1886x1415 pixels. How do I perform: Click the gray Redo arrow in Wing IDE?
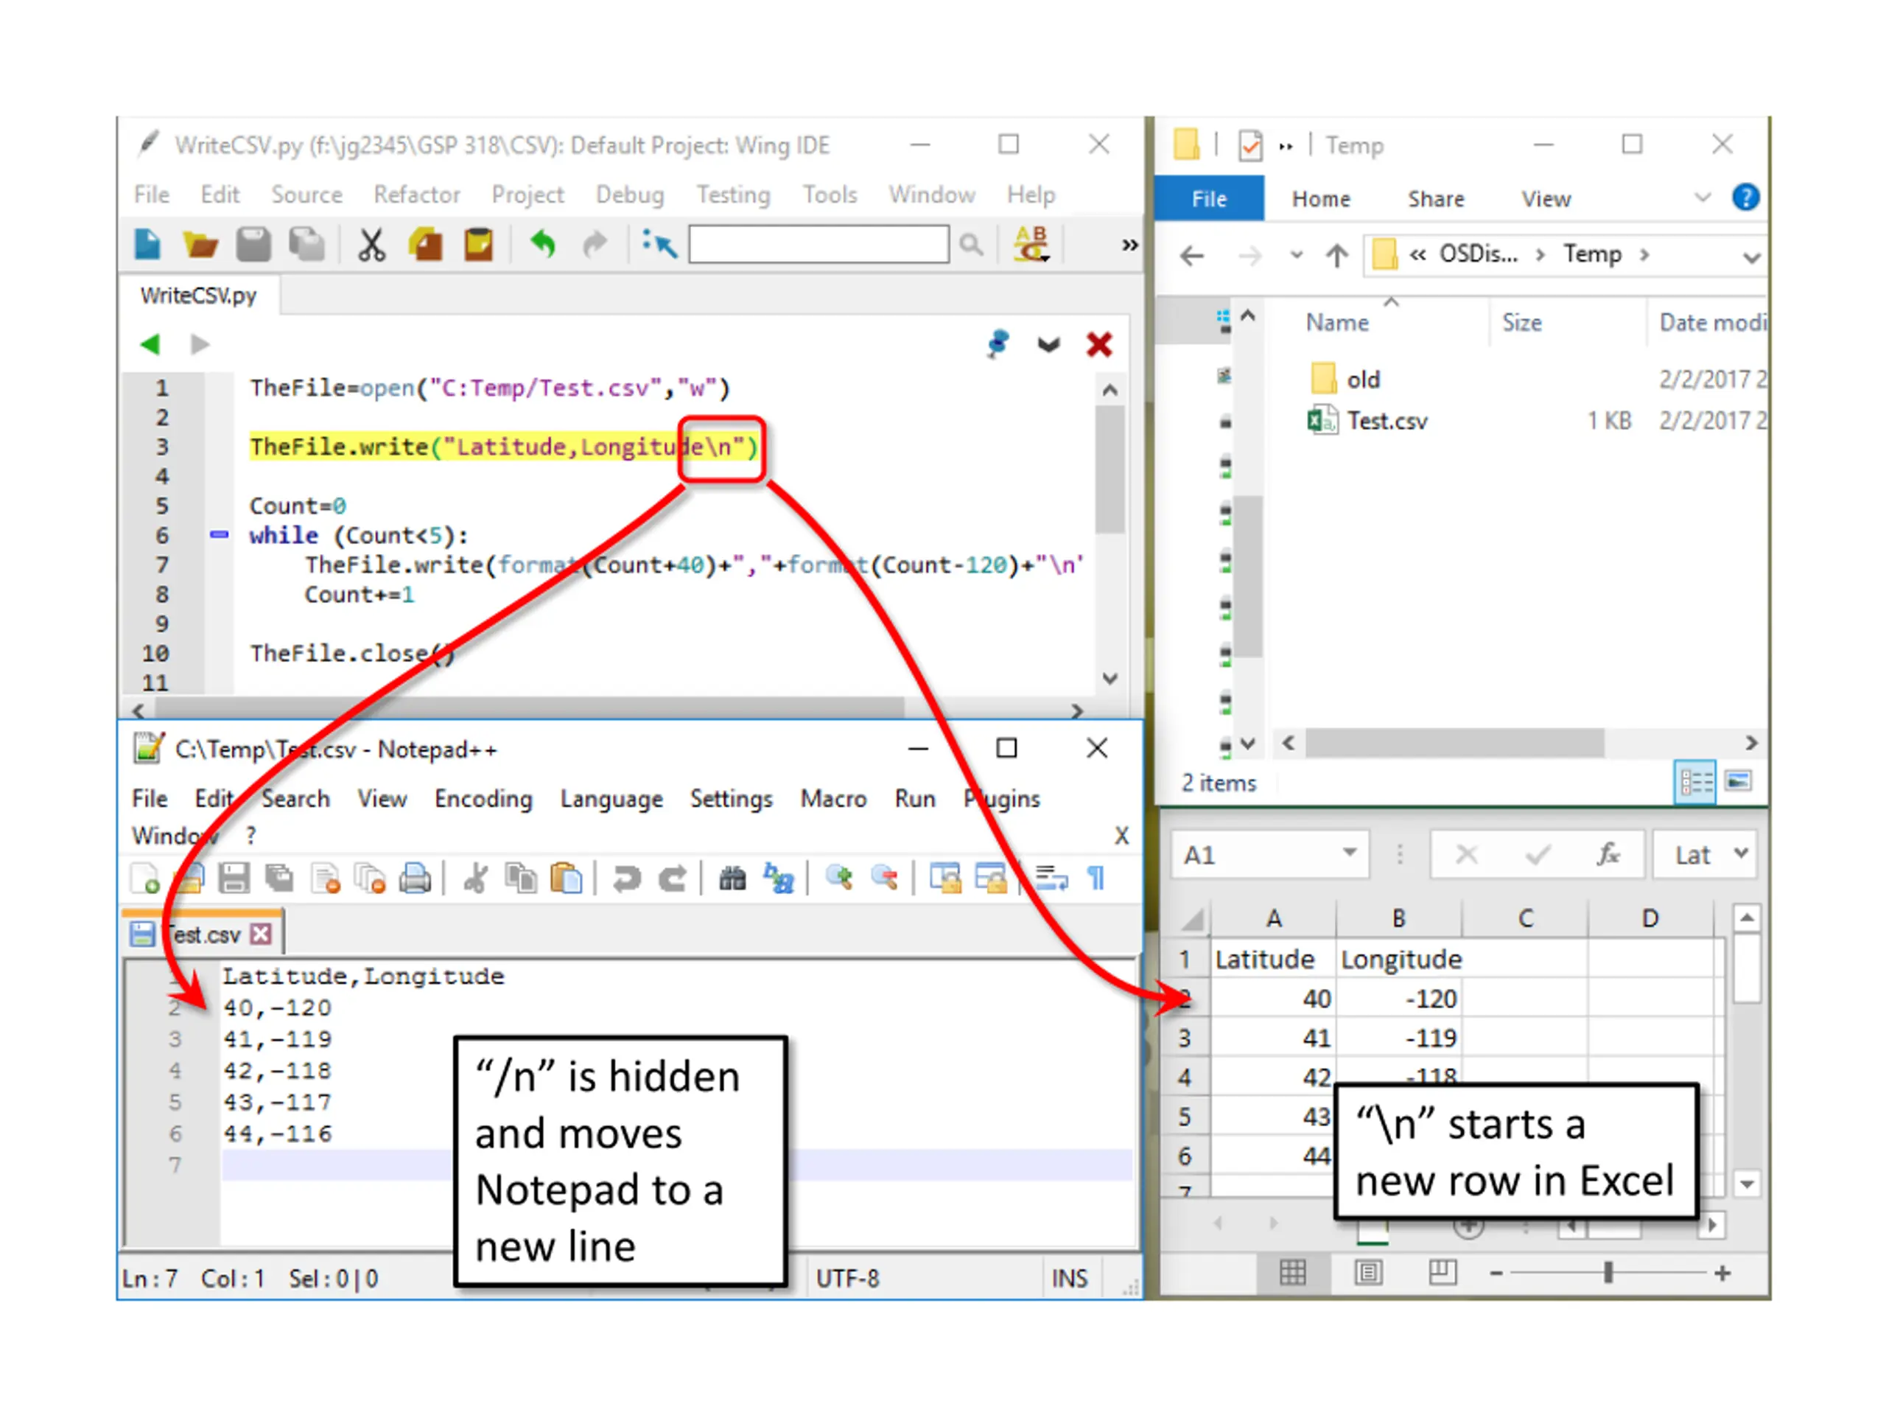(595, 245)
